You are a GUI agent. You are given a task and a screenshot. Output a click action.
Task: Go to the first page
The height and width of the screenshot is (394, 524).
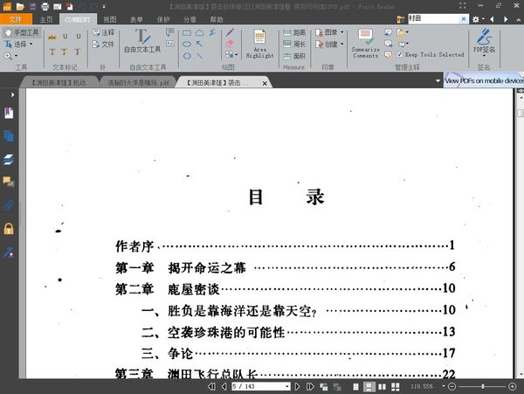tap(211, 387)
